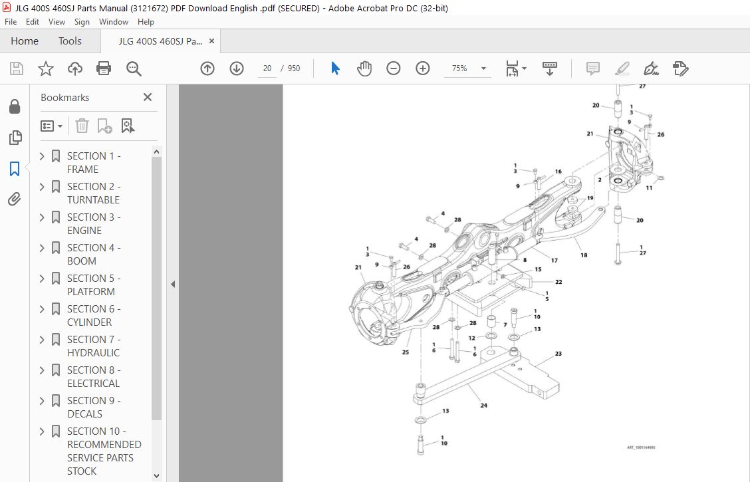Open the Sign document pen tool

pyautogui.click(x=651, y=68)
